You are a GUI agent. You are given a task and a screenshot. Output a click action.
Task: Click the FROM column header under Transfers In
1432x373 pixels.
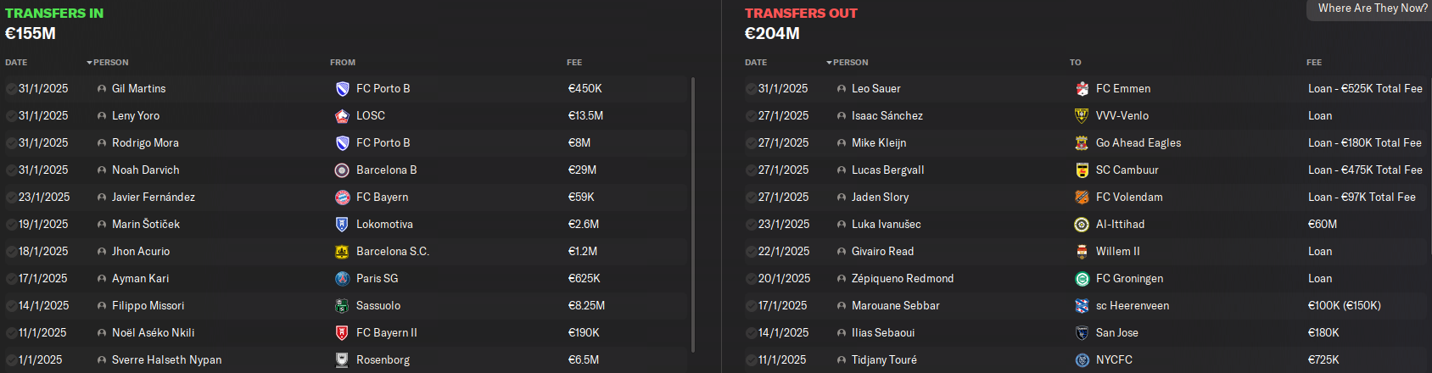click(x=343, y=63)
